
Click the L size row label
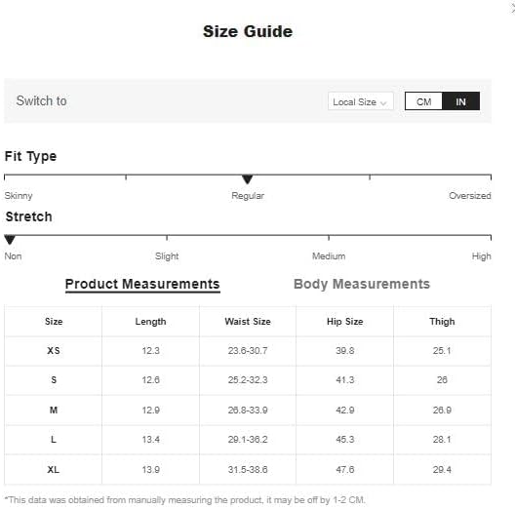[54, 440]
